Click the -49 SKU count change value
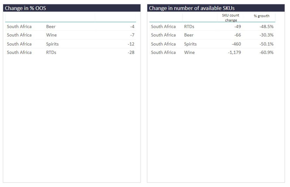The image size is (290, 187). [x=237, y=27]
